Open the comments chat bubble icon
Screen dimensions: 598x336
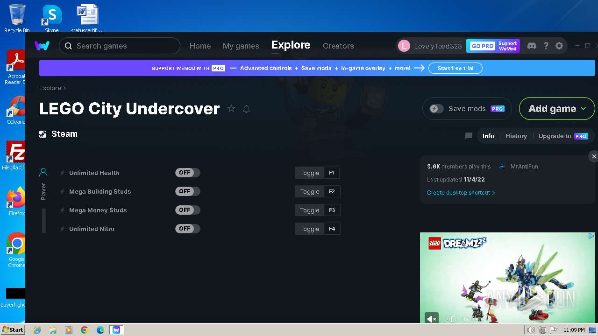point(469,136)
